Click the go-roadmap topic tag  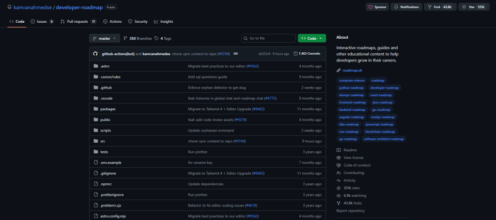pyautogui.click(x=381, y=110)
